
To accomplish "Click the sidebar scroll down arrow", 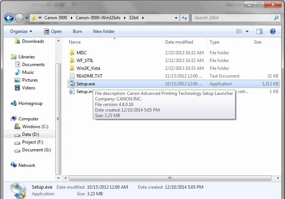I will pyautogui.click(x=58, y=178).
